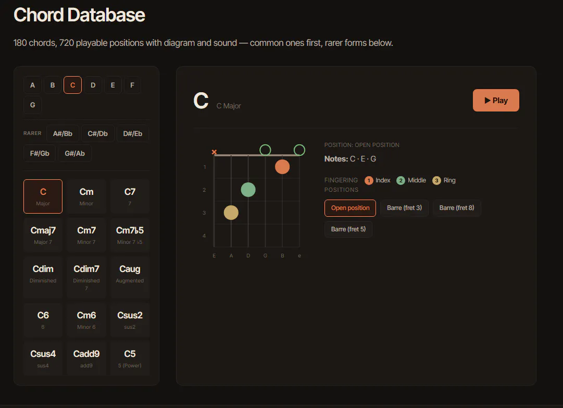
Task: Select the C5 Power chord
Action: (130, 358)
